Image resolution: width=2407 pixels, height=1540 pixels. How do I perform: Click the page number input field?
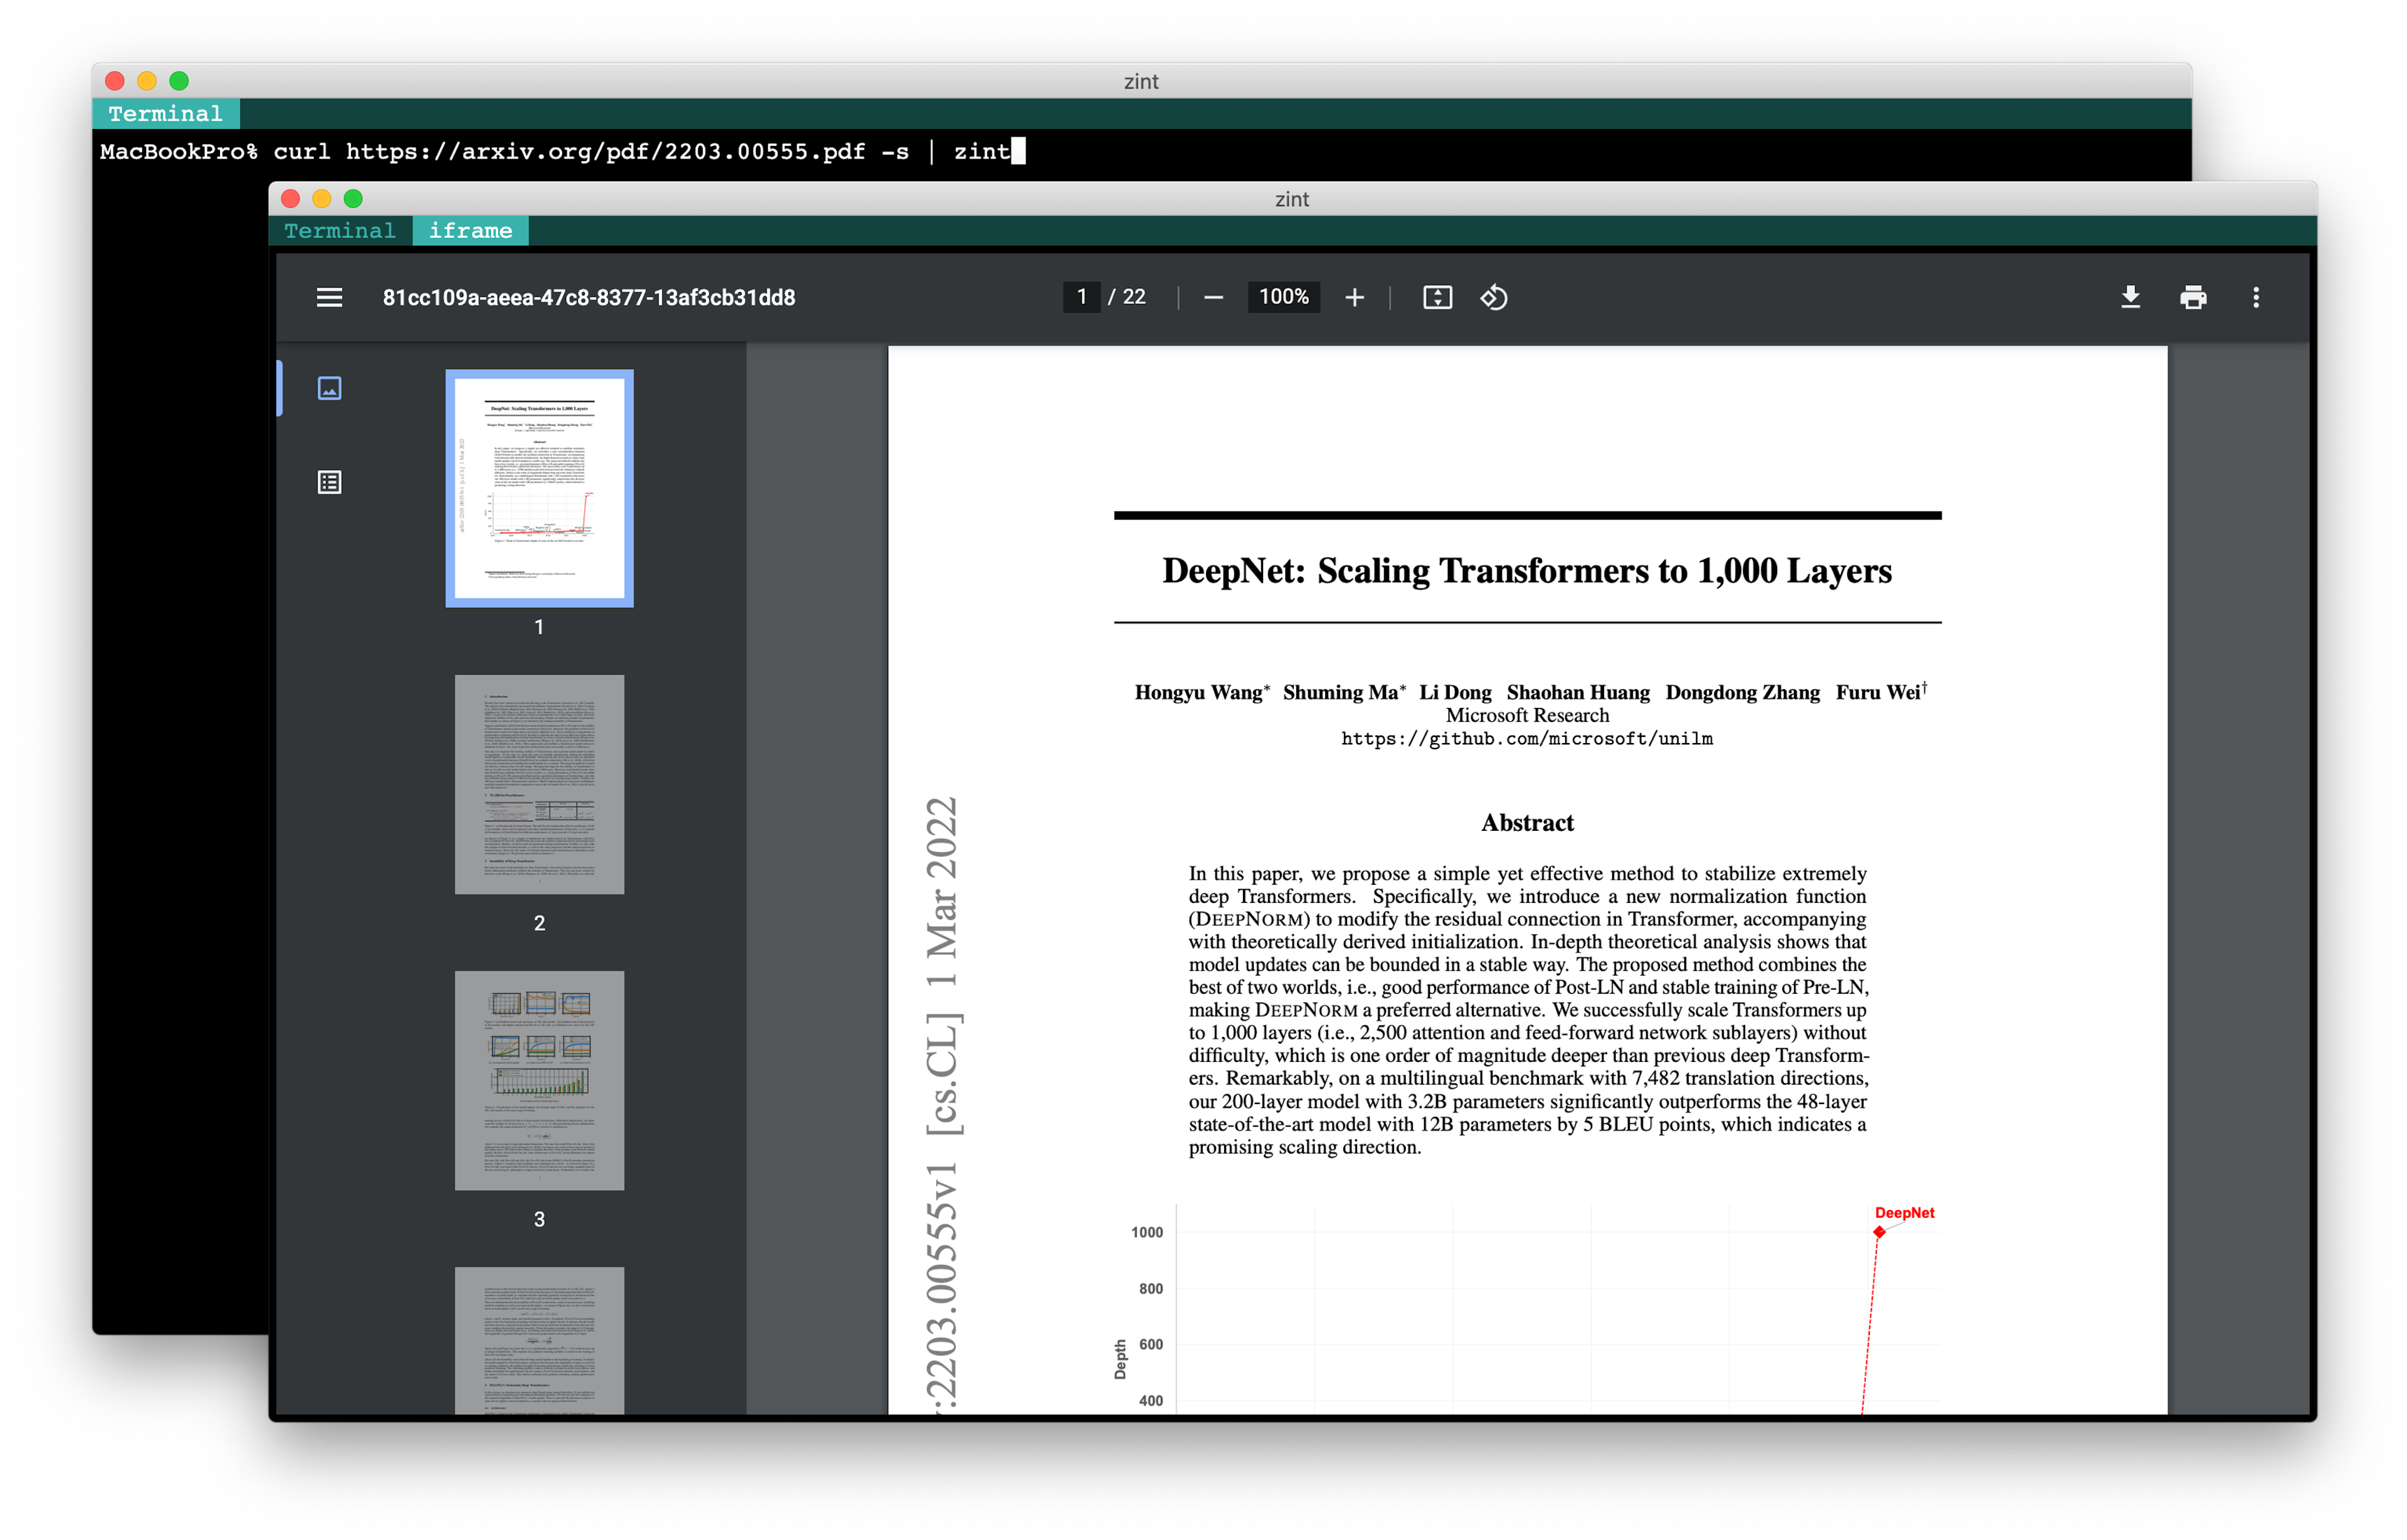tap(1081, 297)
